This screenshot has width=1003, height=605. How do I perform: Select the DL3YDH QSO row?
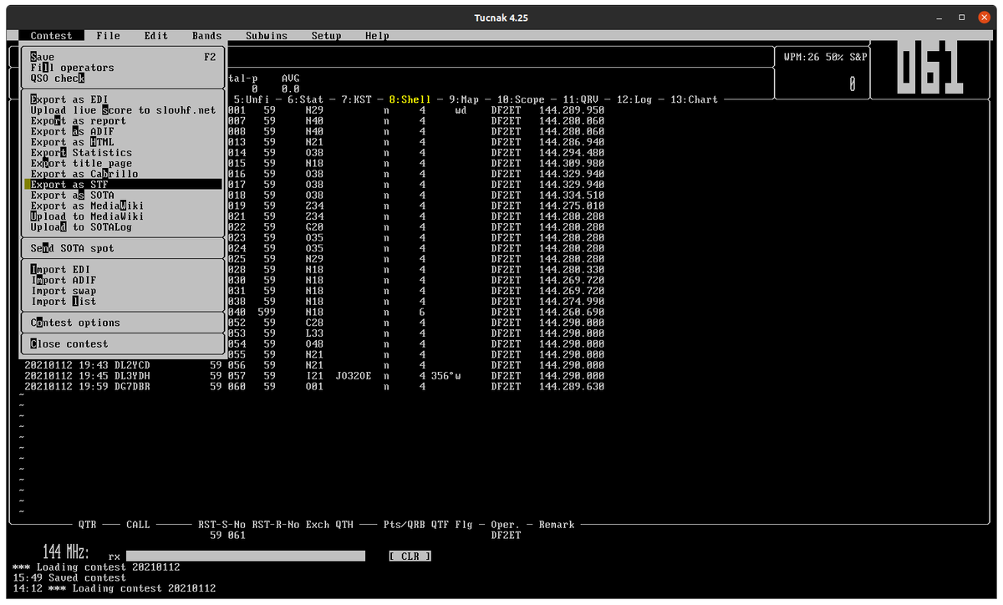coord(314,376)
